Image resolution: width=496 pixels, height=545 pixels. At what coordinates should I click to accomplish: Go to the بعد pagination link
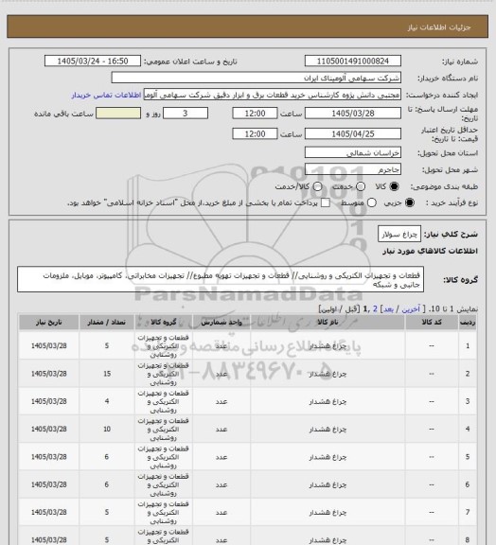click(x=388, y=309)
